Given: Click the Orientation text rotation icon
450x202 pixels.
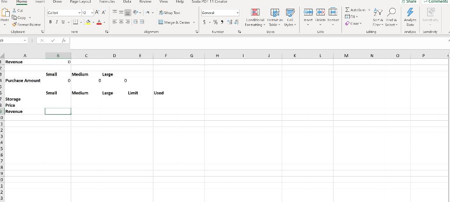Looking at the screenshot, I should 136,12.
